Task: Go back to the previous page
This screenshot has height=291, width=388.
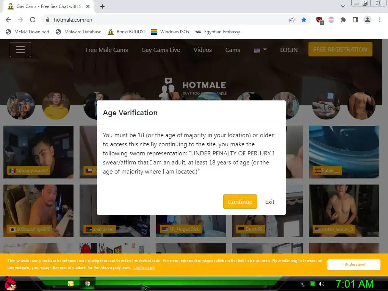Action: pos(8,20)
